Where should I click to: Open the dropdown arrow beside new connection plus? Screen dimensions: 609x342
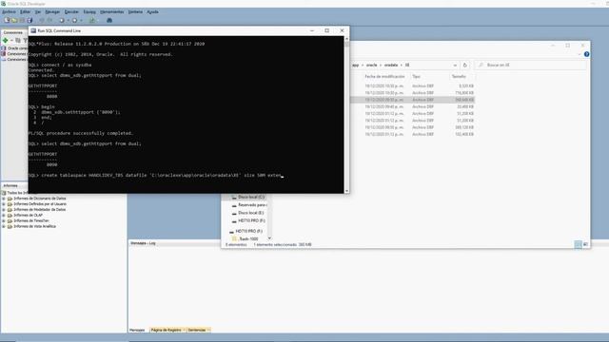point(11,40)
